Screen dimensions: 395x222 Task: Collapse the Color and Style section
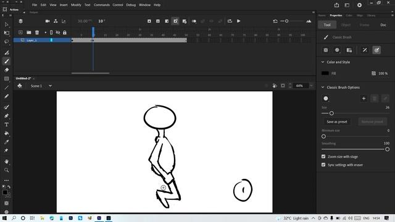[323, 62]
